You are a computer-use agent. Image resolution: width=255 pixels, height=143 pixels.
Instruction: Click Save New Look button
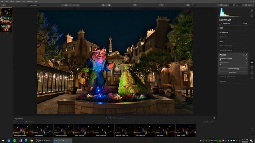pos(209,122)
